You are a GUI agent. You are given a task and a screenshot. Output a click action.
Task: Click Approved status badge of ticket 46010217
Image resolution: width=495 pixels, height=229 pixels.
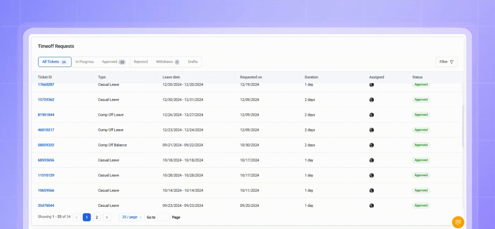421,130
